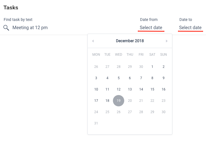
Task: Open the Date from selector
Action: 151,28
